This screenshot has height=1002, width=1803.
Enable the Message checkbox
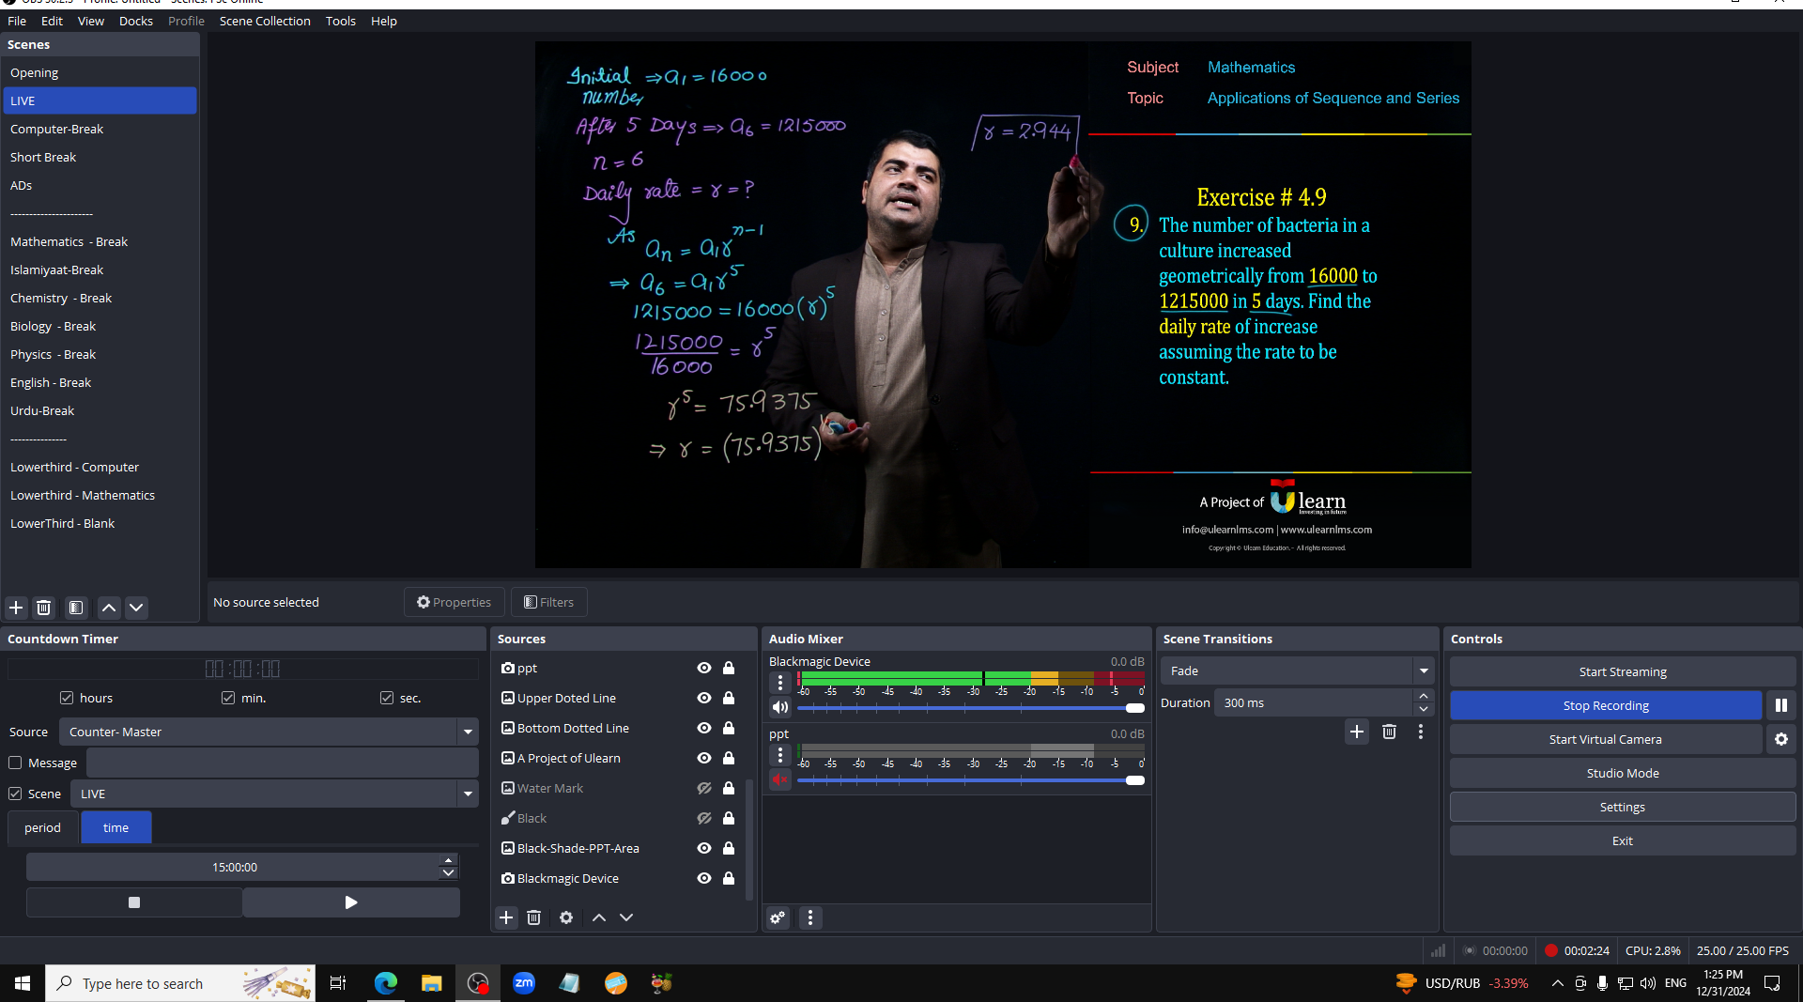tap(15, 763)
